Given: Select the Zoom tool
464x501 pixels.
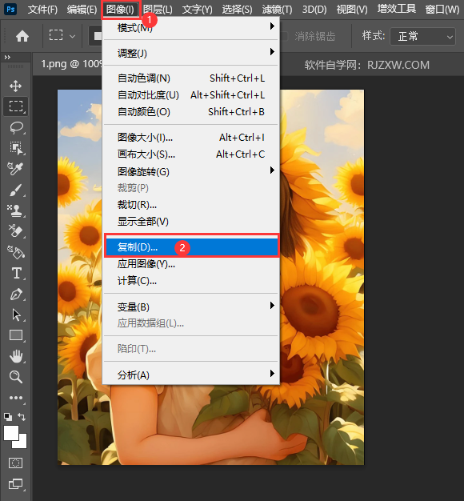Looking at the screenshot, I should 16,377.
